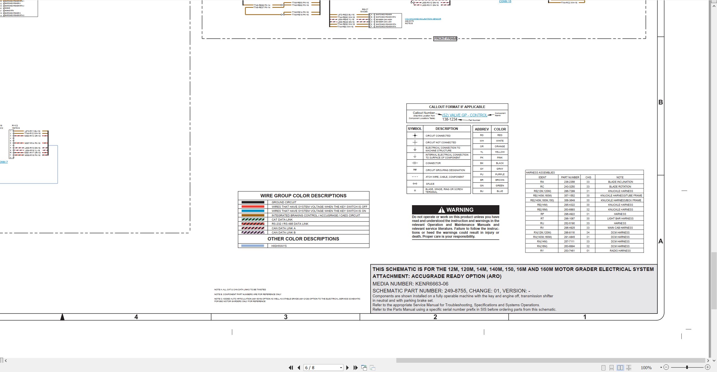Click the zoom slider handle
This screenshot has height=372, width=717.
tap(687, 367)
